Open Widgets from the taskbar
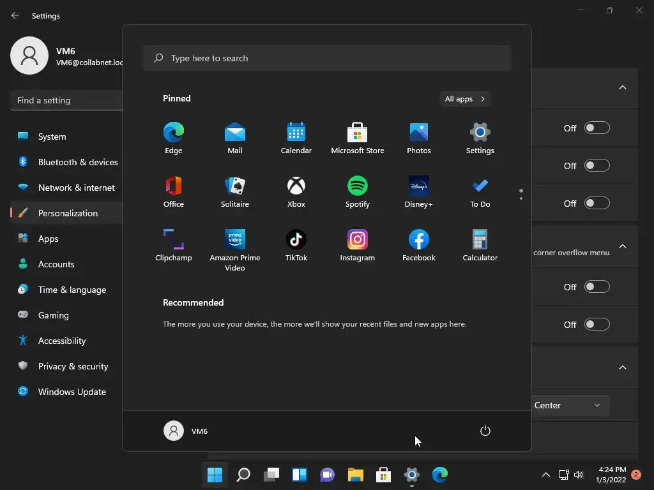The image size is (654, 490). [x=300, y=475]
